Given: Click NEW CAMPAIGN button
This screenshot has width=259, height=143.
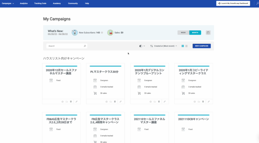Looking at the screenshot, I should pos(202,46).
